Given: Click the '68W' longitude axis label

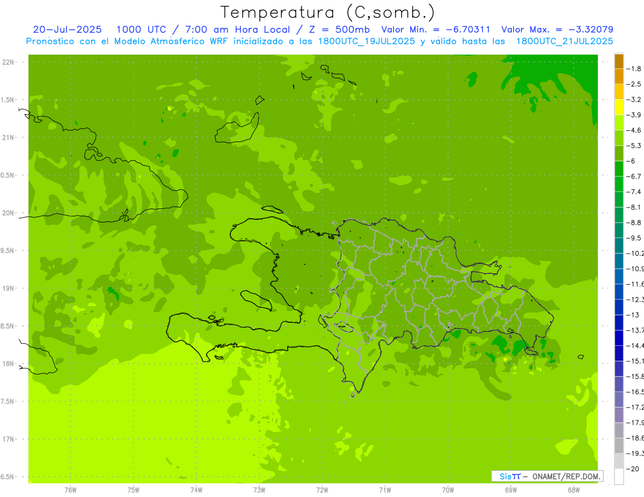Looking at the screenshot, I should (x=574, y=489).
